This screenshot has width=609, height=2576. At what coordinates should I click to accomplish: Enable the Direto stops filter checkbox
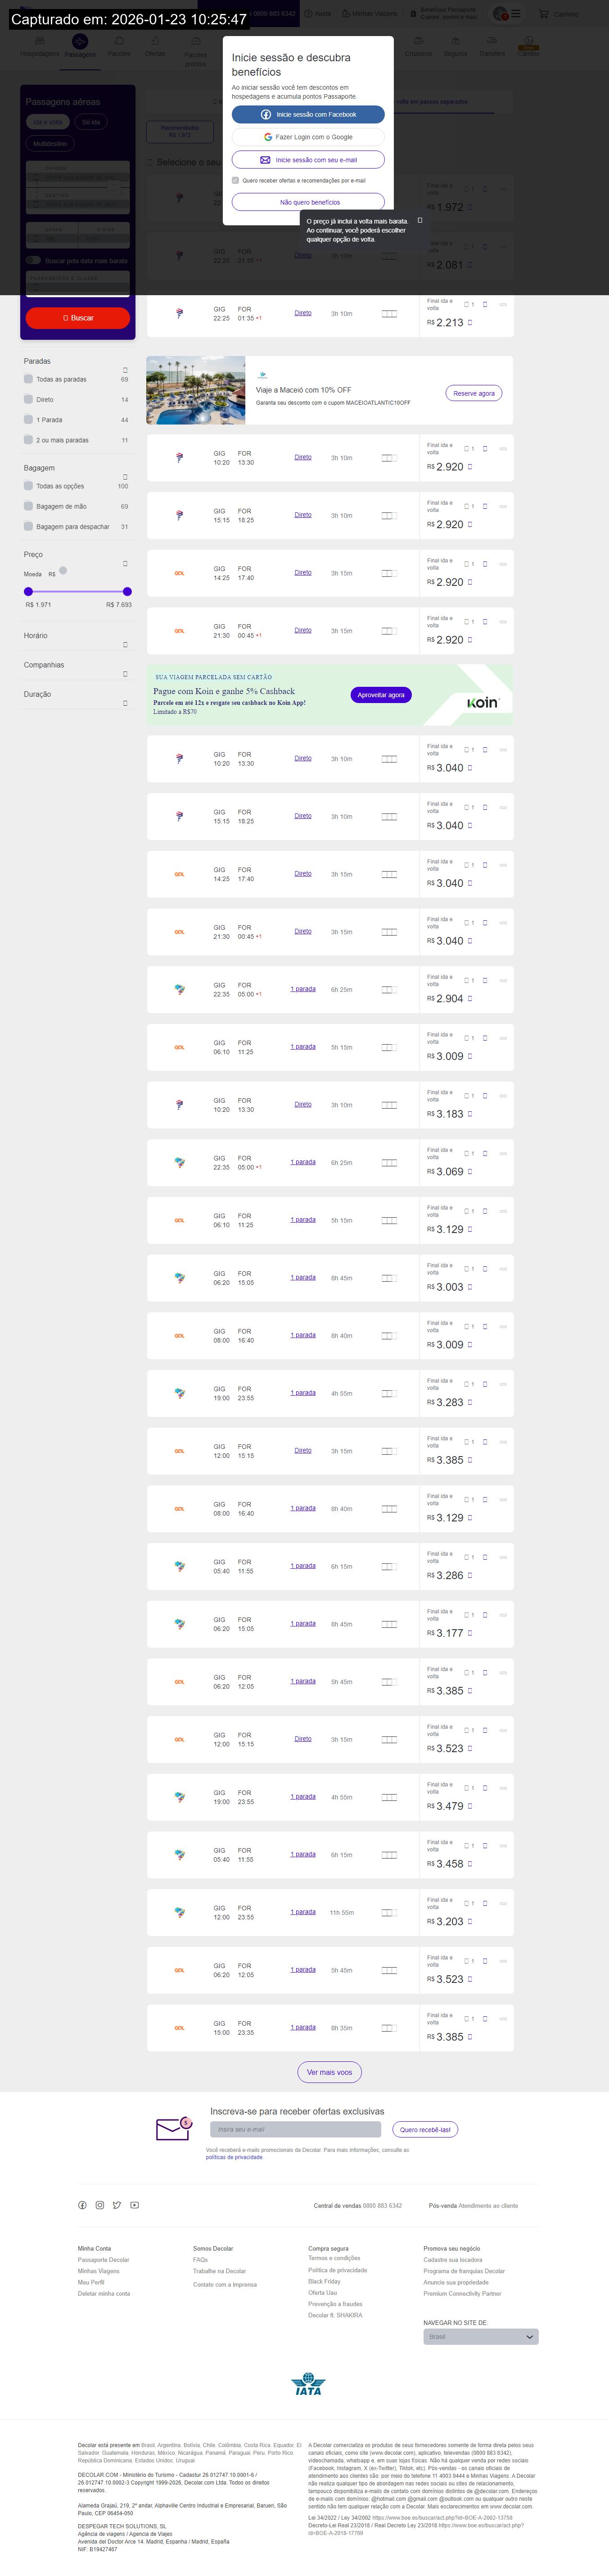(28, 399)
